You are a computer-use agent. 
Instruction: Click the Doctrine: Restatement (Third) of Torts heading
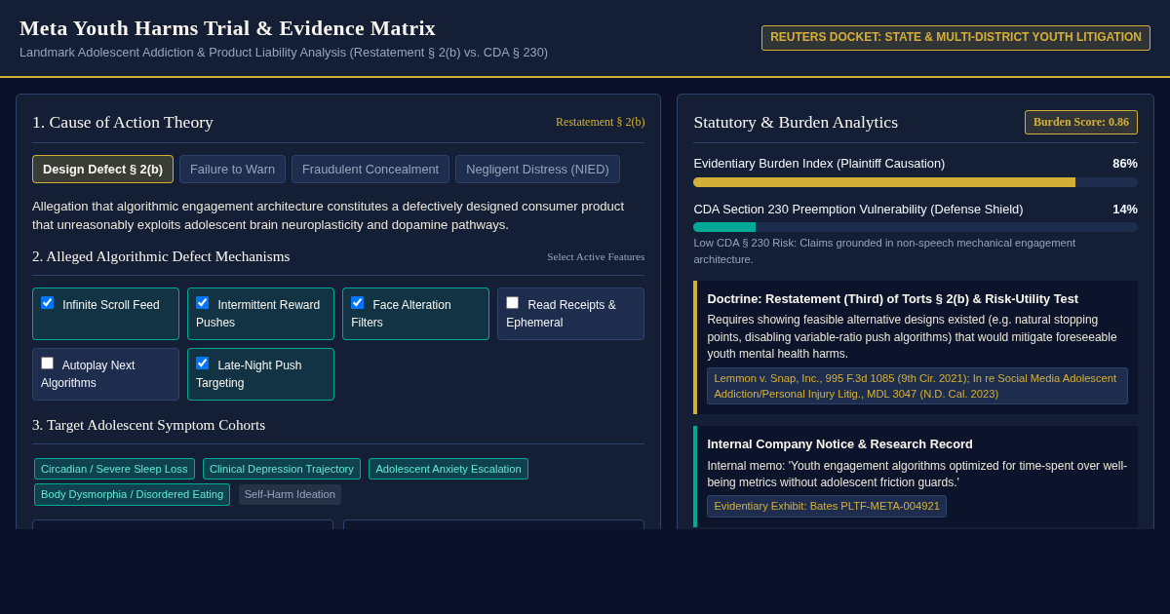pos(892,298)
